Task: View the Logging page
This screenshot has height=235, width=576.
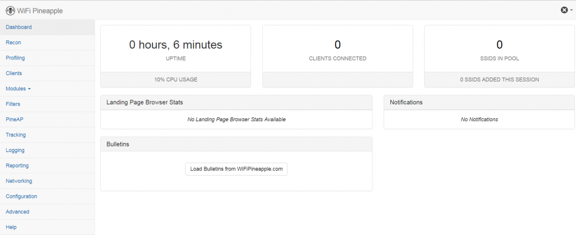Action: click(47, 150)
